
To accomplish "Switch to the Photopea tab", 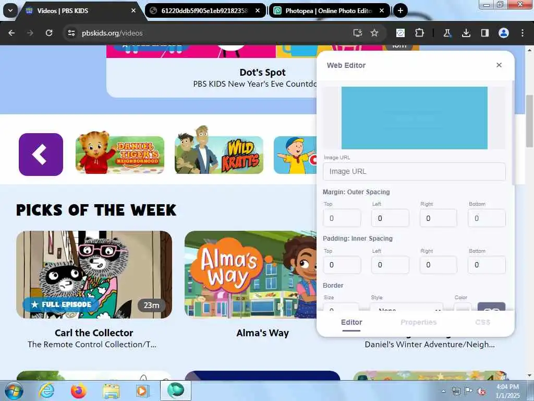I will (328, 10).
